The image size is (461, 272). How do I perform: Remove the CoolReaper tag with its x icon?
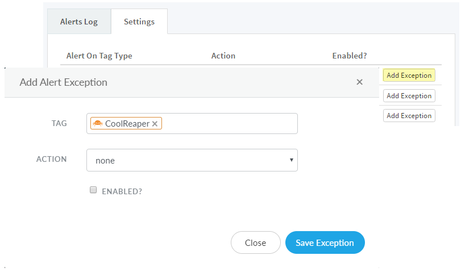[x=155, y=124]
